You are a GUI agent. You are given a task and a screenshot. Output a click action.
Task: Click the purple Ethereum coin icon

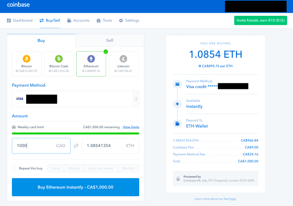coord(91,59)
